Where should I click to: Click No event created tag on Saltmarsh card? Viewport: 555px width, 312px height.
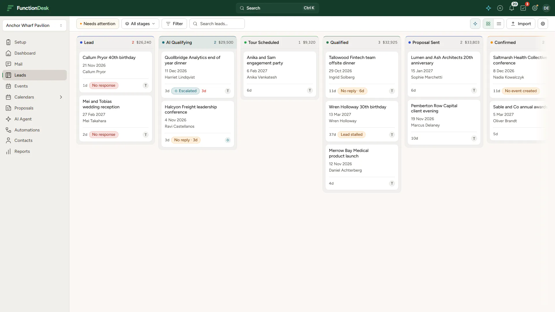coord(521,91)
